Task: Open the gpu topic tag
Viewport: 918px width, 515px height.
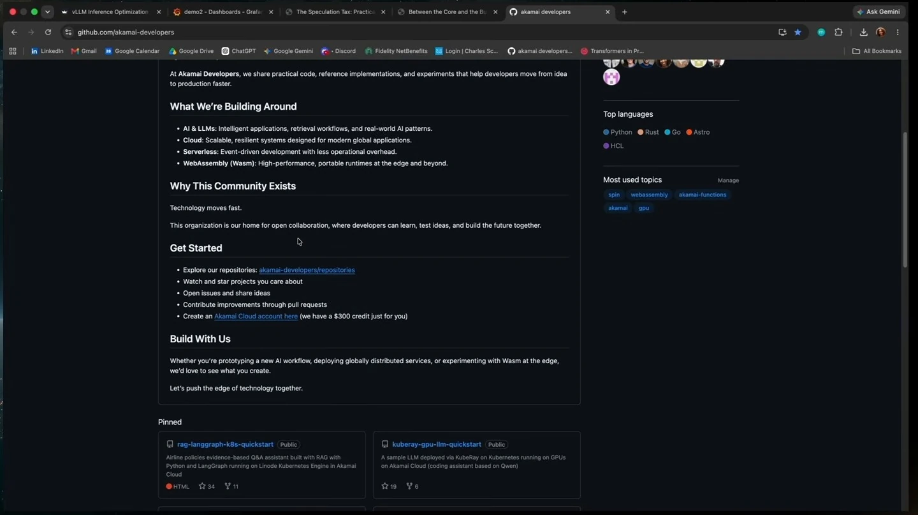Action: (644, 208)
